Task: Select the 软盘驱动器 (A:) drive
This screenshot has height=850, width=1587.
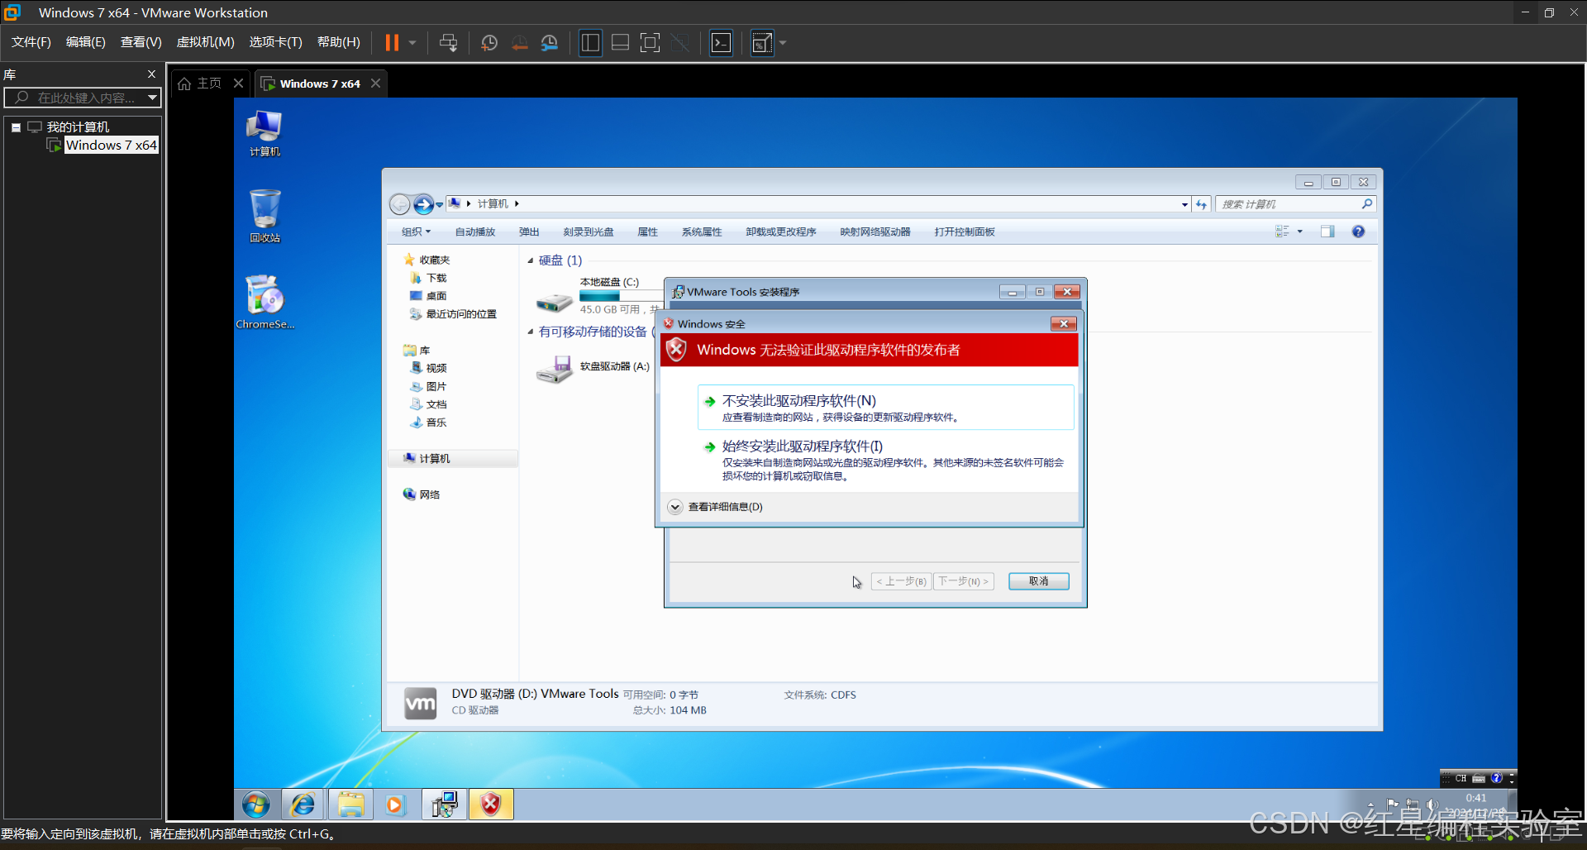Action: 593,367
